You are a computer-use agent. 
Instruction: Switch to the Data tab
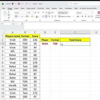(48, 8)
